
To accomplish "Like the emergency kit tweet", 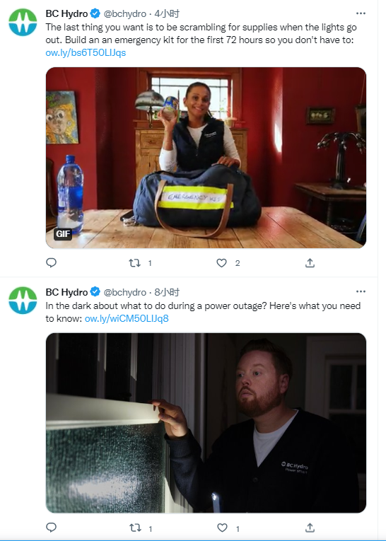I will (221, 263).
